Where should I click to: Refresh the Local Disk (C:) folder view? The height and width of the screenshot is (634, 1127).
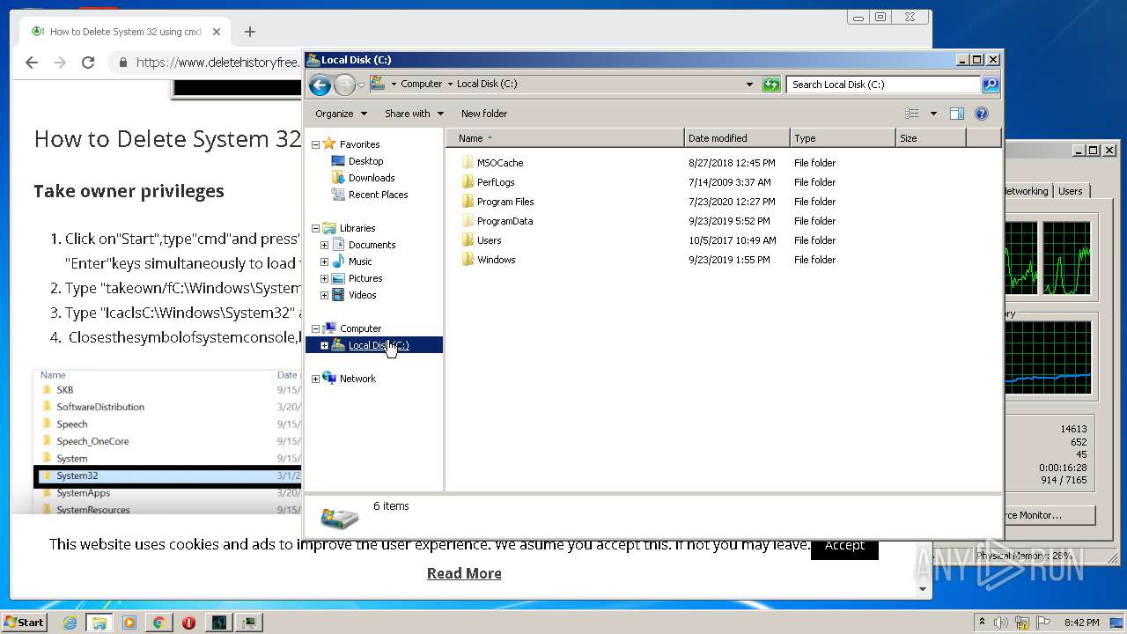771,85
